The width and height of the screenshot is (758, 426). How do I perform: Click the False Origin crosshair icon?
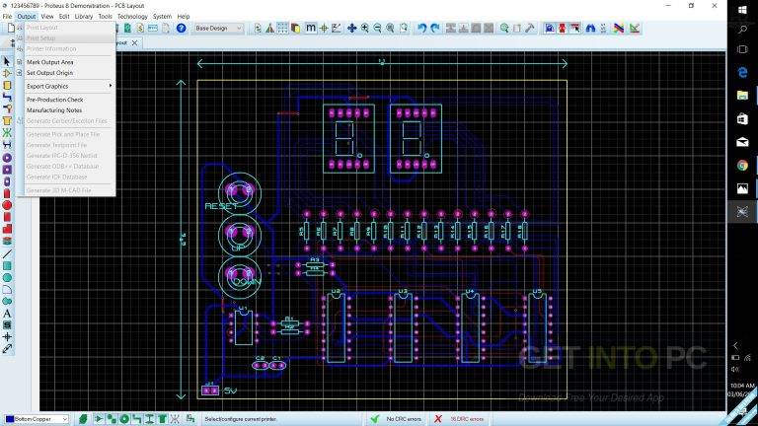pos(324,28)
